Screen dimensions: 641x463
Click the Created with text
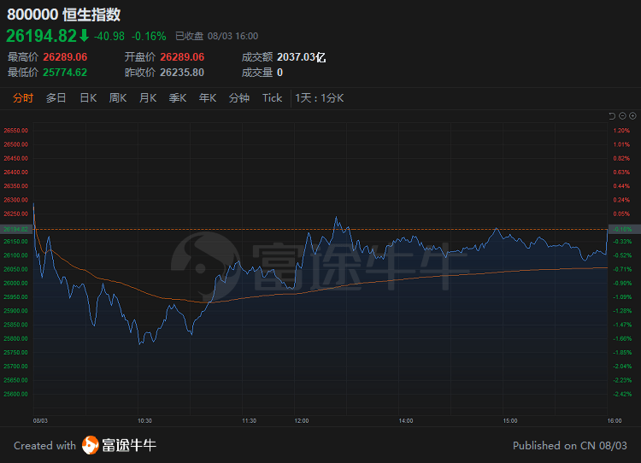(x=45, y=445)
